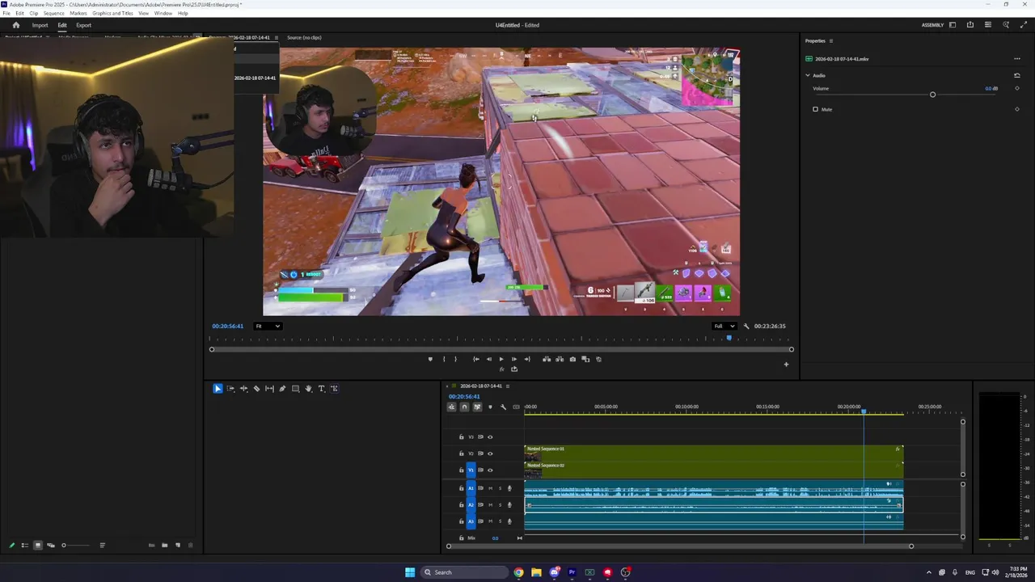Switch to the Export workspace tab
This screenshot has width=1035, height=582.
pos(83,25)
